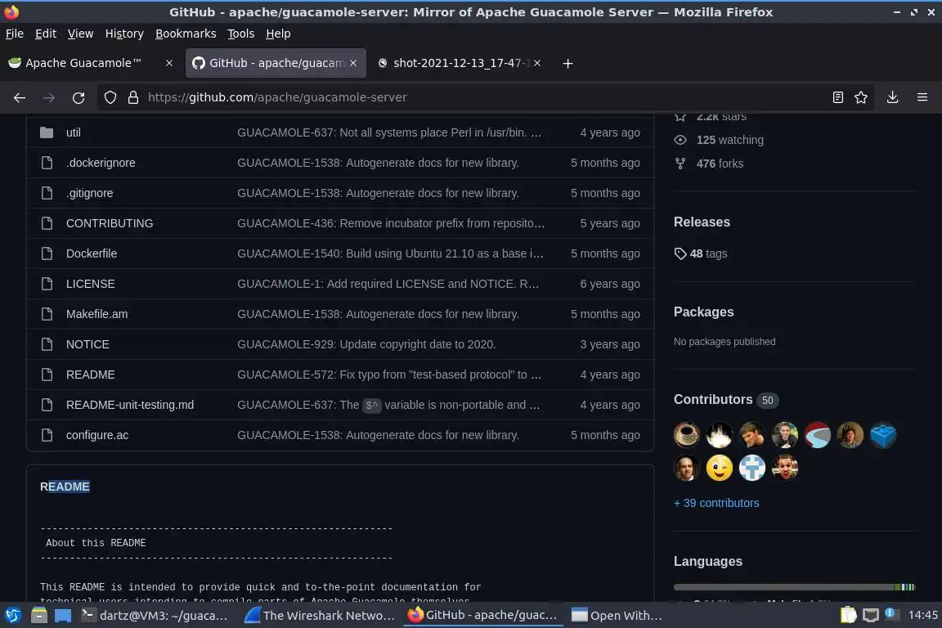Click the clock showing 14:45
The width and height of the screenshot is (942, 628).
tap(922, 615)
